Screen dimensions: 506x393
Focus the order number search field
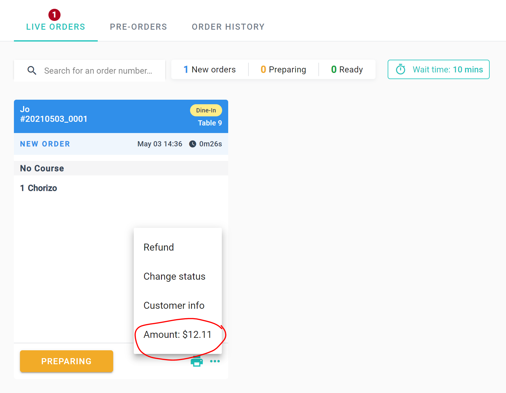coord(98,71)
